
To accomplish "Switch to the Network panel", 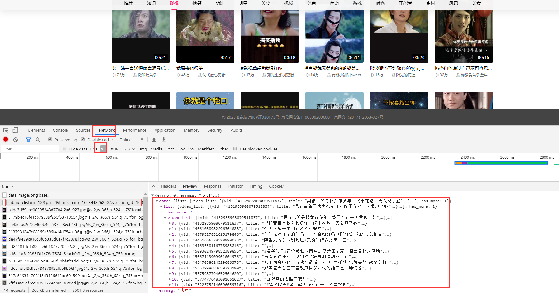I will click(107, 130).
